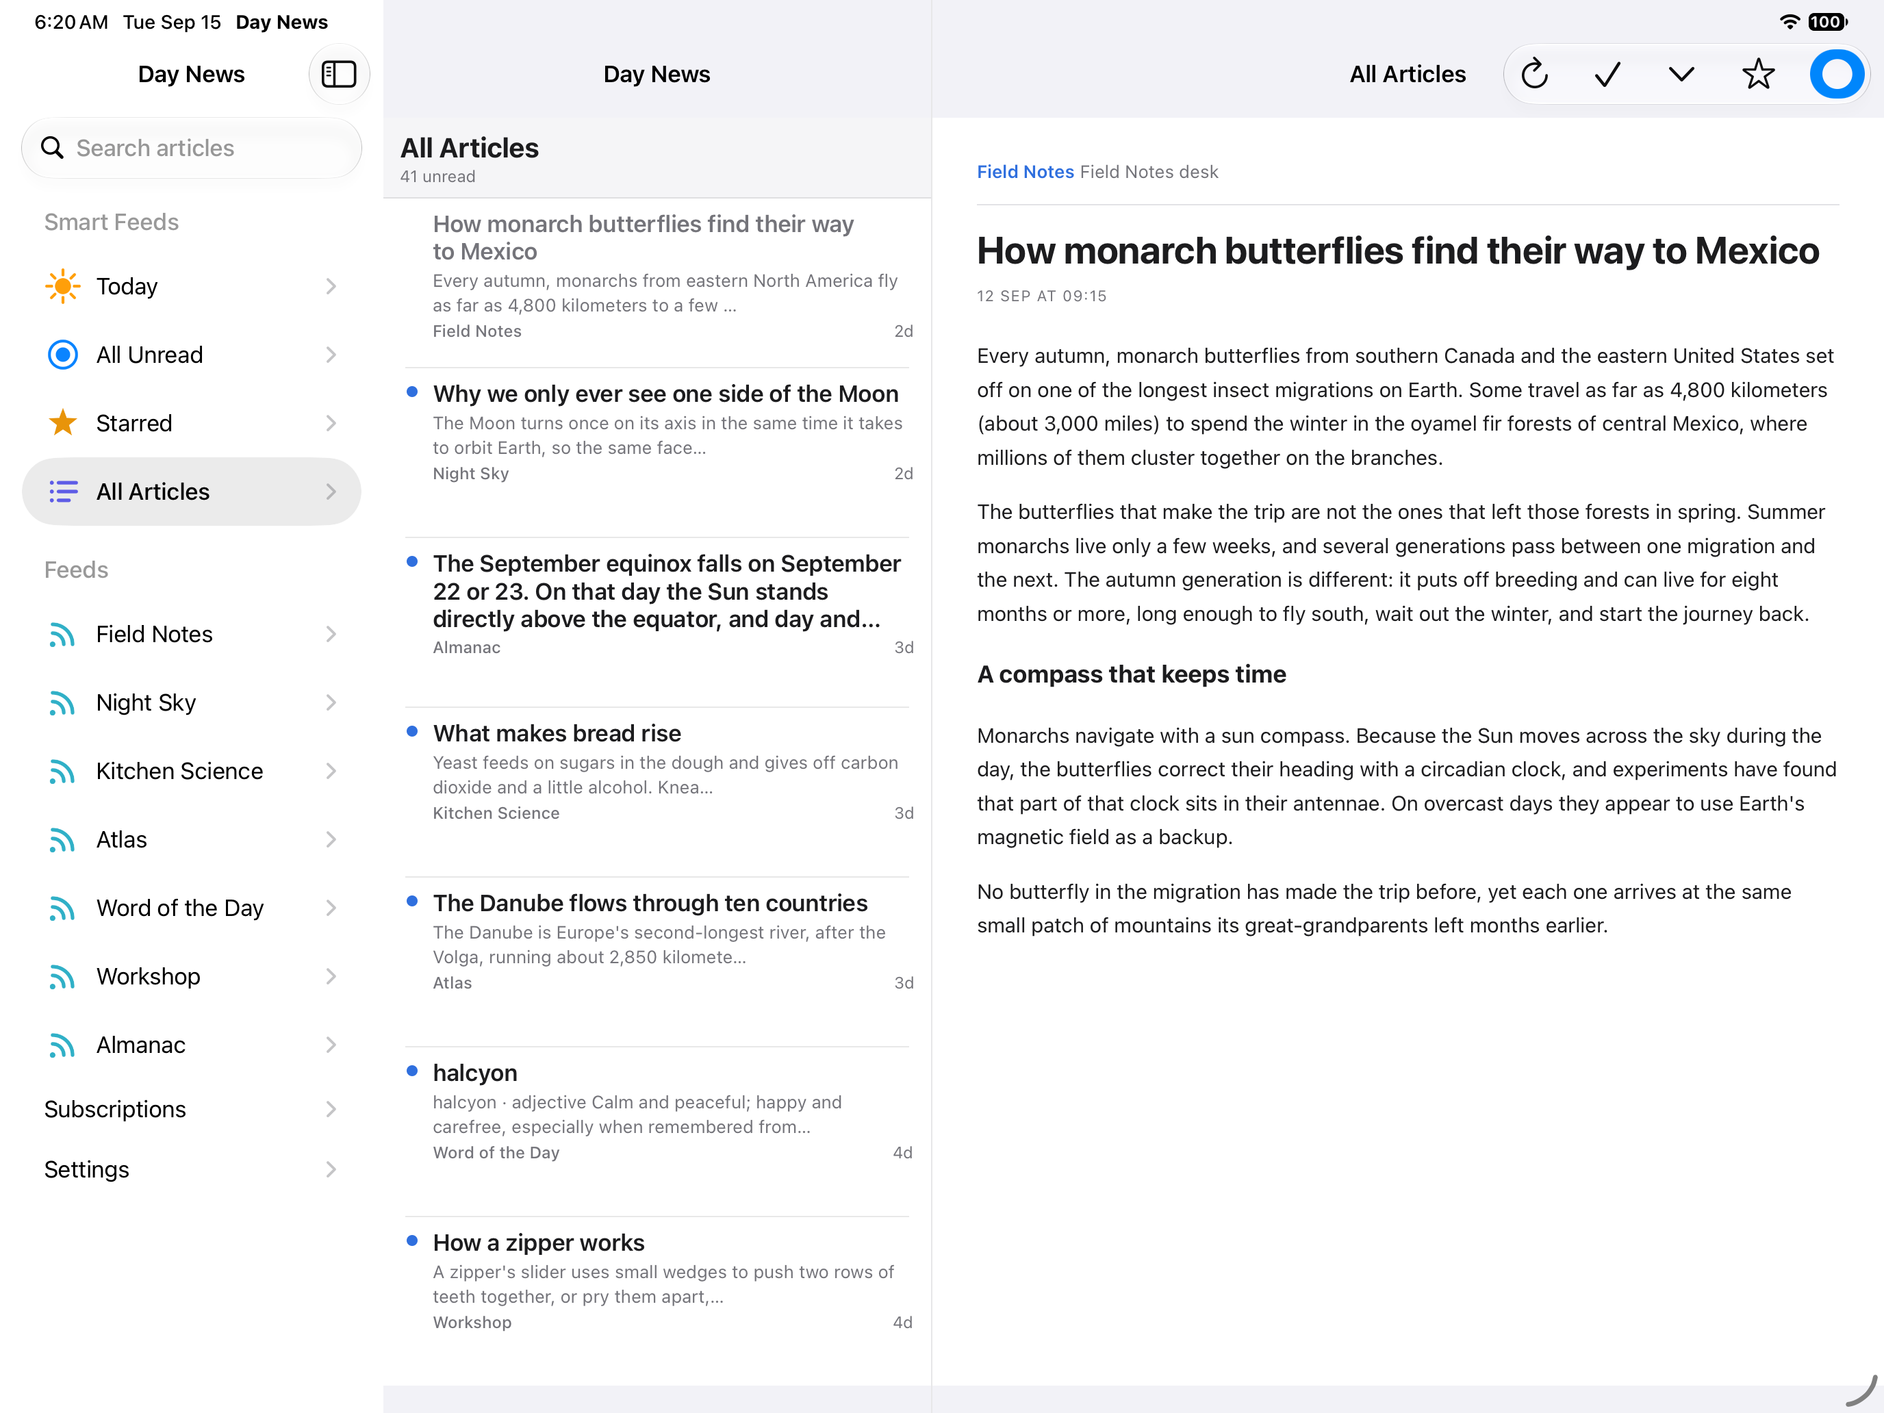Go to next article down-chevron icon
1884x1413 pixels.
pyautogui.click(x=1681, y=75)
